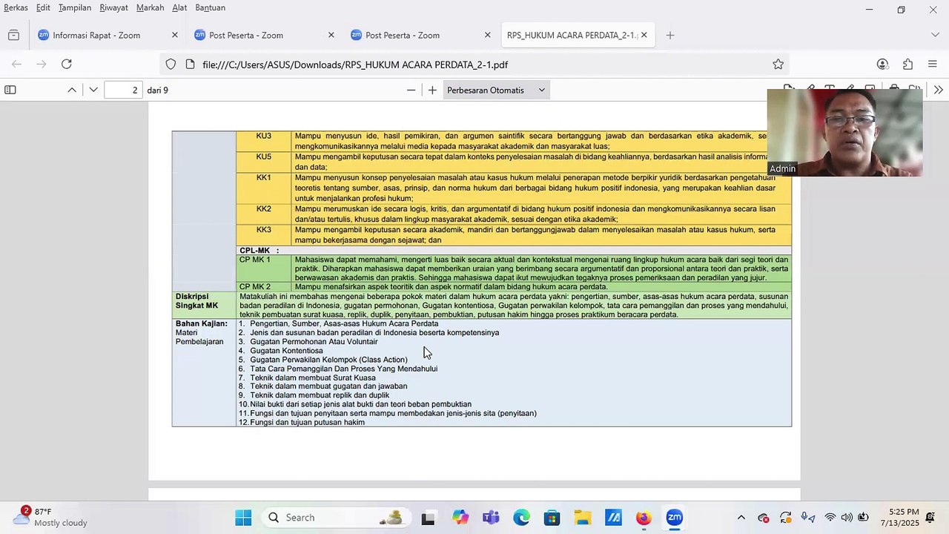The width and height of the screenshot is (949, 534).
Task: Close the RPS_HUKUM ACARA PERDATA tab
Action: pos(644,35)
